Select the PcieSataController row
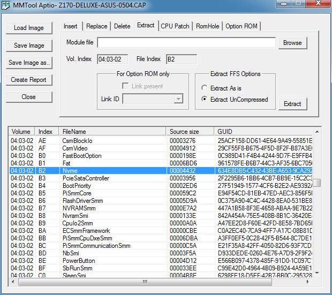 coord(161,178)
